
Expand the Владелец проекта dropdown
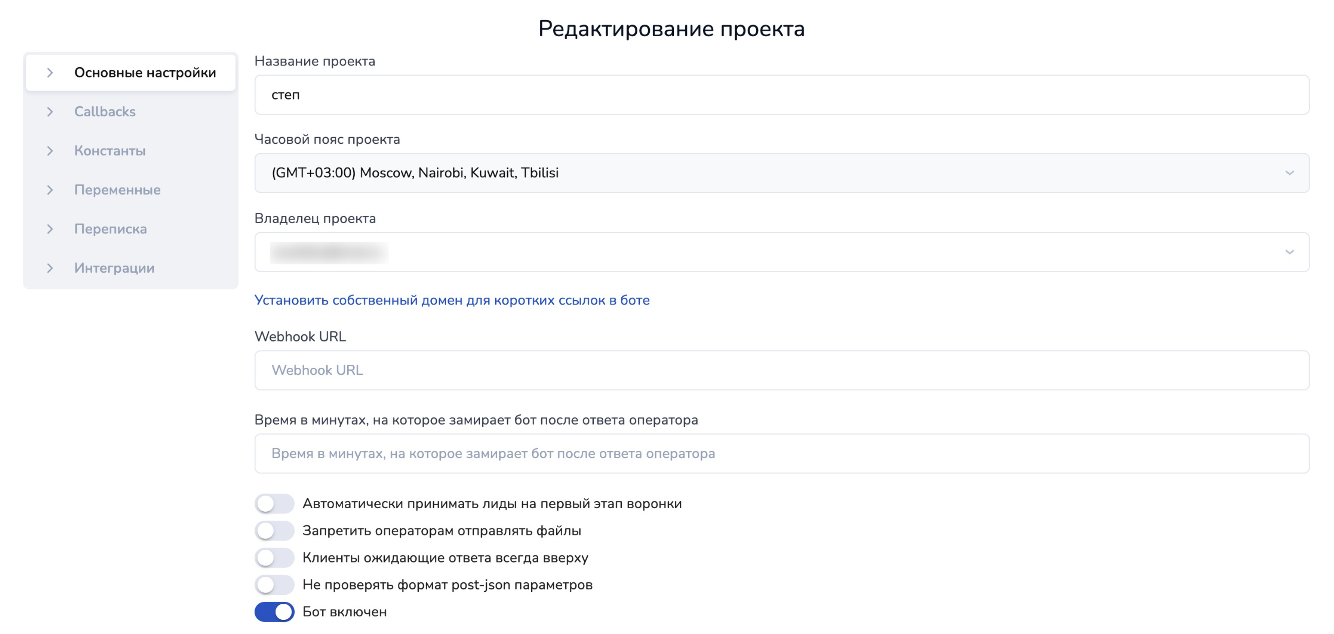781,252
